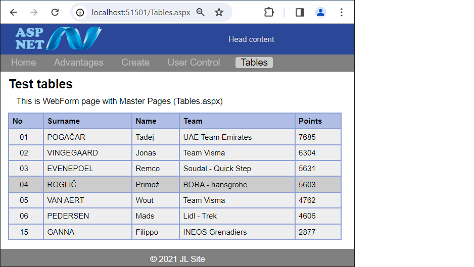Click the Points column header
Viewport: 474px width, 267px height.
click(x=318, y=121)
